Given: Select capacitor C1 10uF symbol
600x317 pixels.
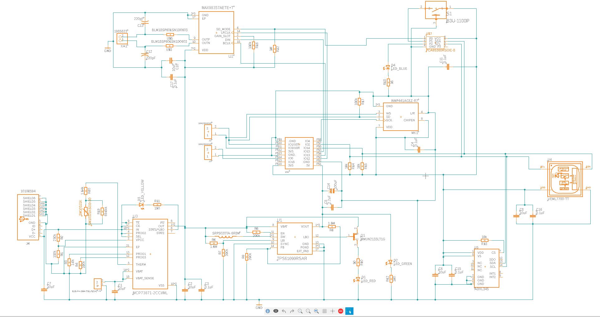Looking at the screenshot, I should [115, 291].
